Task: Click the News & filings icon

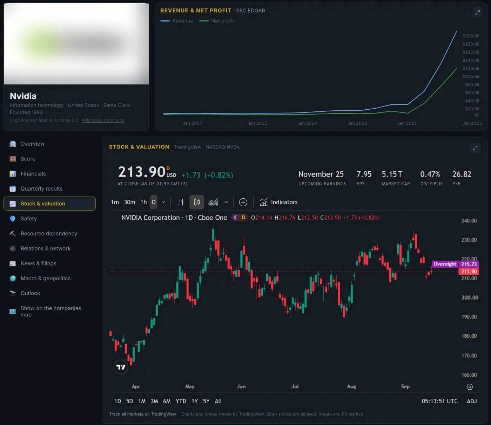Action: (x=13, y=263)
